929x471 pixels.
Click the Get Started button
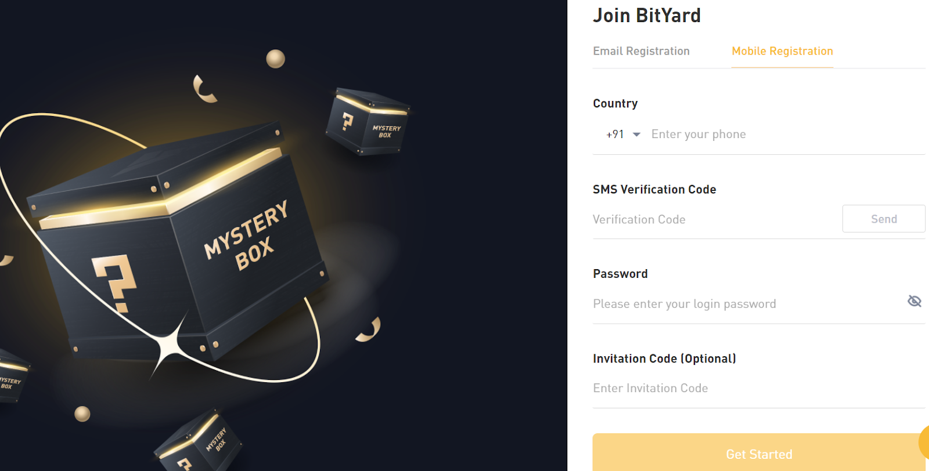coord(759,454)
